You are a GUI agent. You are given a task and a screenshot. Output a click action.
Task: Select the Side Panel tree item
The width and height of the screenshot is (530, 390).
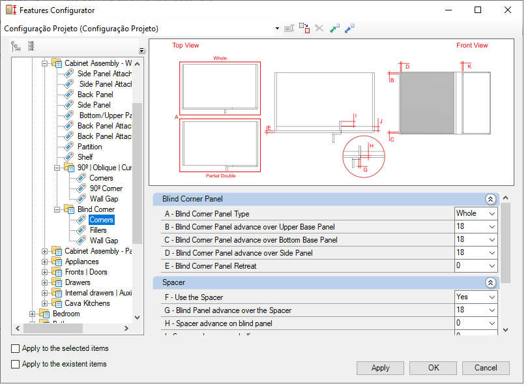point(94,105)
